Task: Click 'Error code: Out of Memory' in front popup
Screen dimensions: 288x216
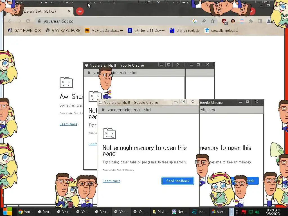Action: pos(118,170)
